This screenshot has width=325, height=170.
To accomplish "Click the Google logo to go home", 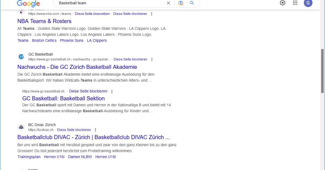I will pyautogui.click(x=28, y=4).
